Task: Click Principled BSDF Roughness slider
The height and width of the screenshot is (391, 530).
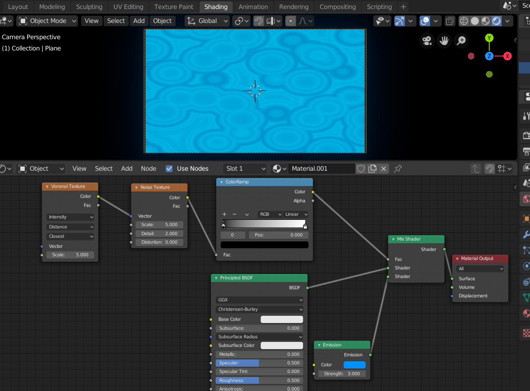Action: pyautogui.click(x=259, y=381)
